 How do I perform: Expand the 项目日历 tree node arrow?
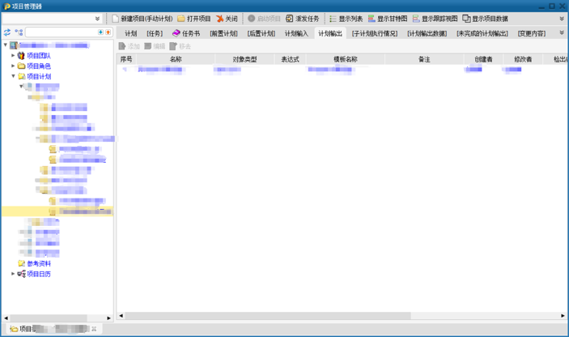pyautogui.click(x=13, y=274)
